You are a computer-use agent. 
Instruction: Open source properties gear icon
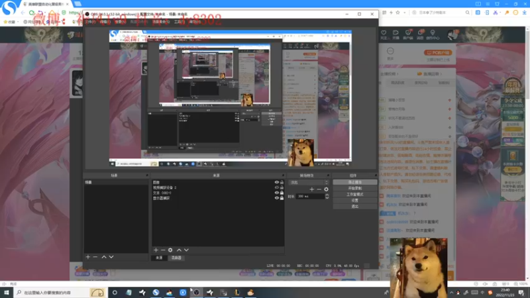[170, 250]
